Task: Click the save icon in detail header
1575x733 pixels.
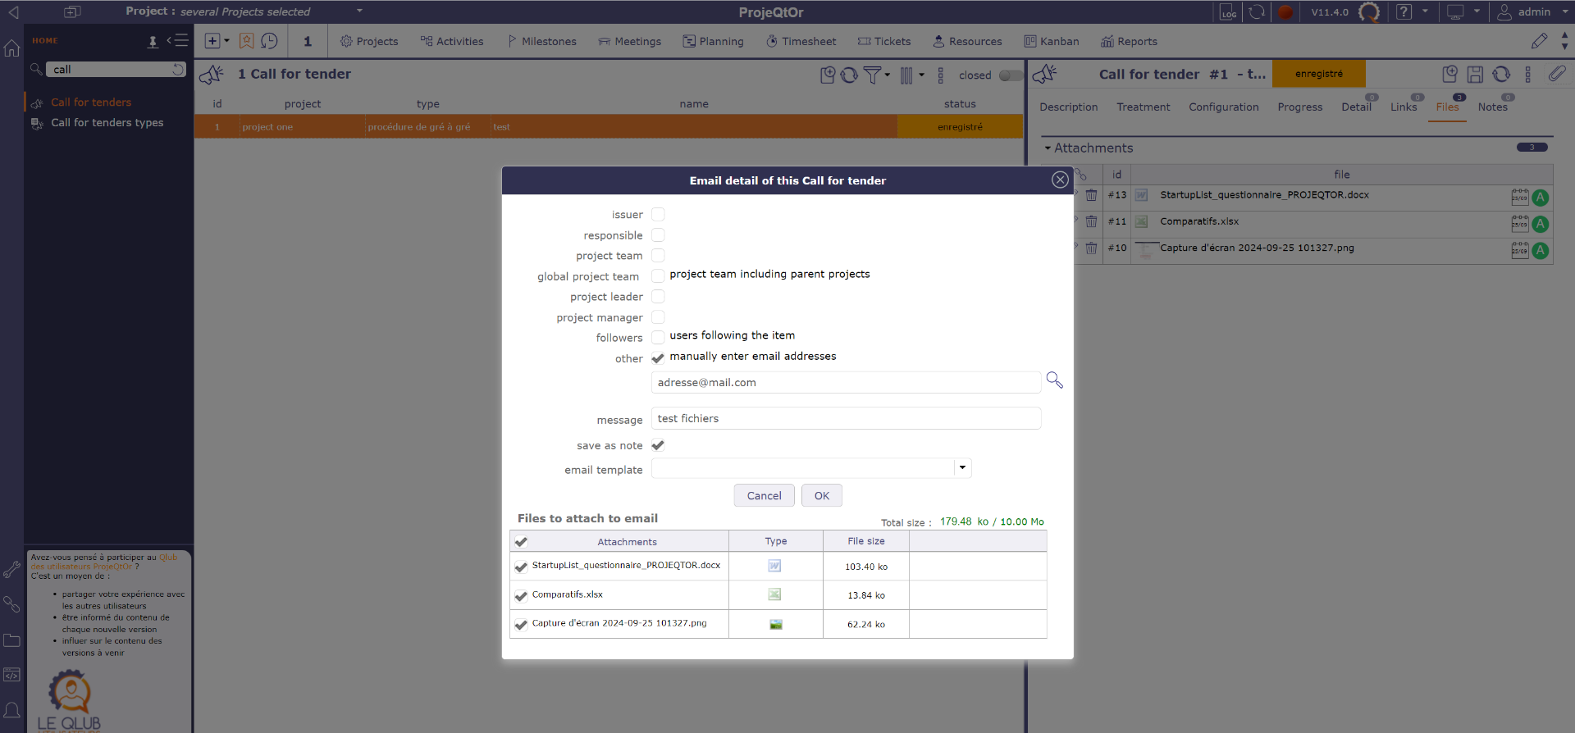Action: click(x=1475, y=75)
